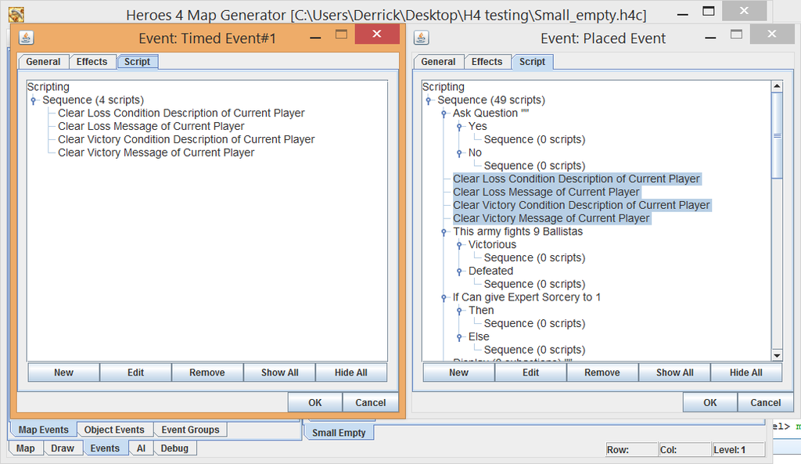This screenshot has height=464, width=801.
Task: Click New button in Placed Event window
Action: point(458,372)
